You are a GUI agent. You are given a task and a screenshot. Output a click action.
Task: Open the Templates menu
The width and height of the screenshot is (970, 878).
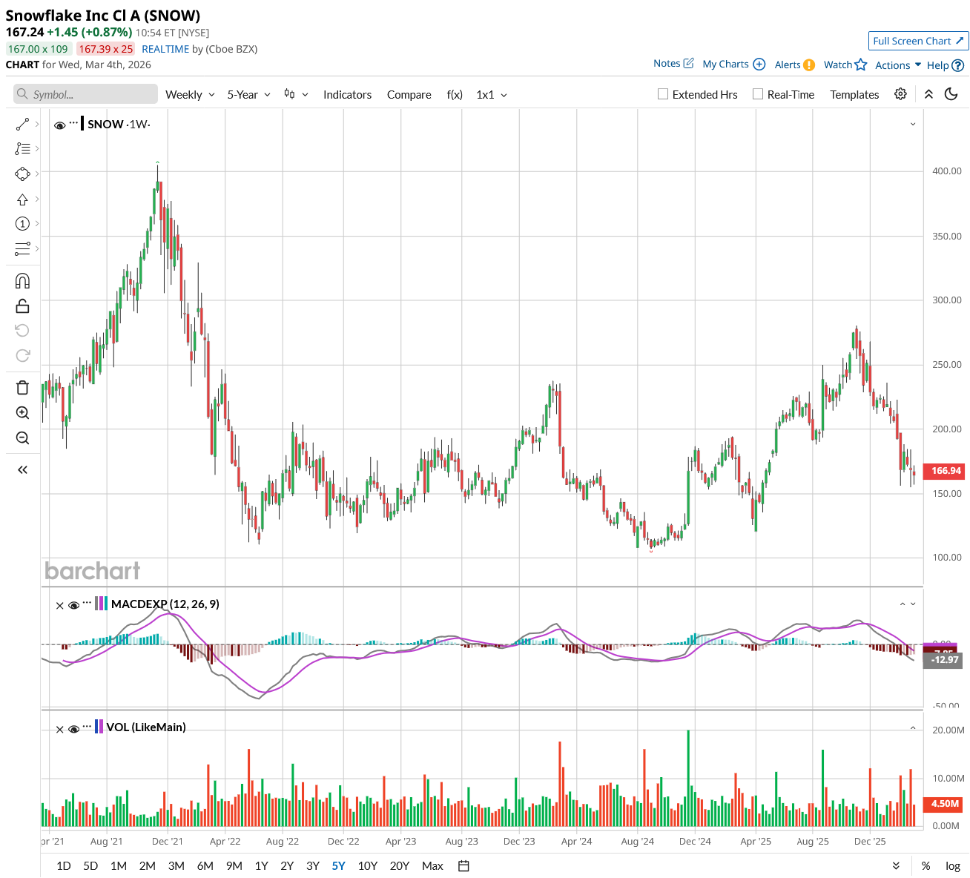coord(854,94)
